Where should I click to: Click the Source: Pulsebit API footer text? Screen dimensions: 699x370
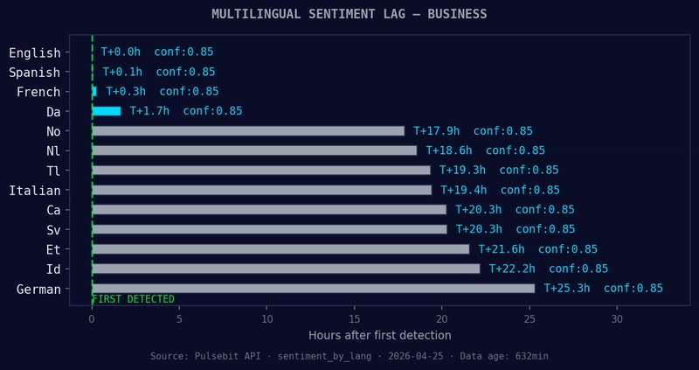coord(349,357)
